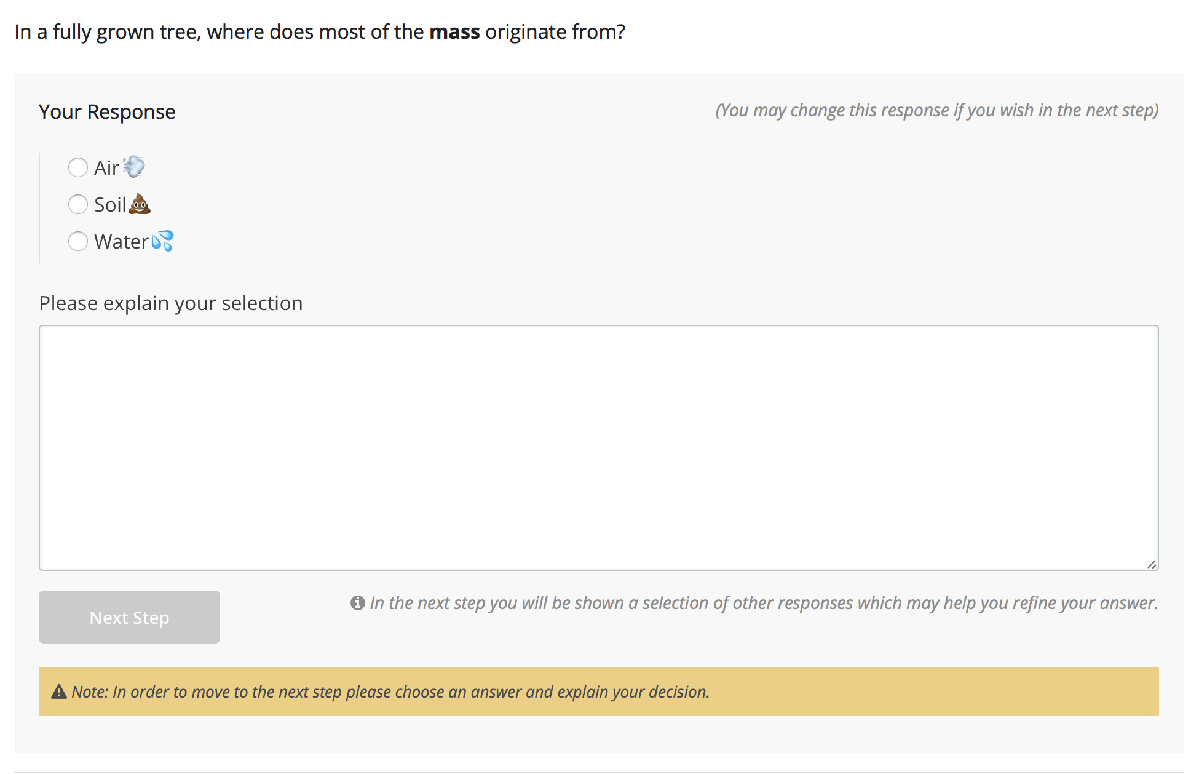
Task: Select the Air radio button
Action: tap(78, 167)
